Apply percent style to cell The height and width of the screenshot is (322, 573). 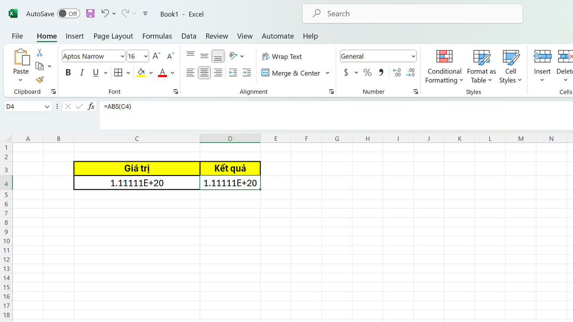click(367, 73)
